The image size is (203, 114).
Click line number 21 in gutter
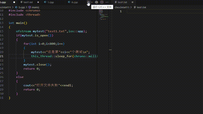point(2,56)
